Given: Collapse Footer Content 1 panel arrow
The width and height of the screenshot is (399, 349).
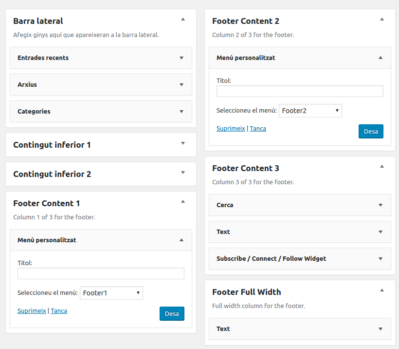Looking at the screenshot, I should tap(183, 202).
